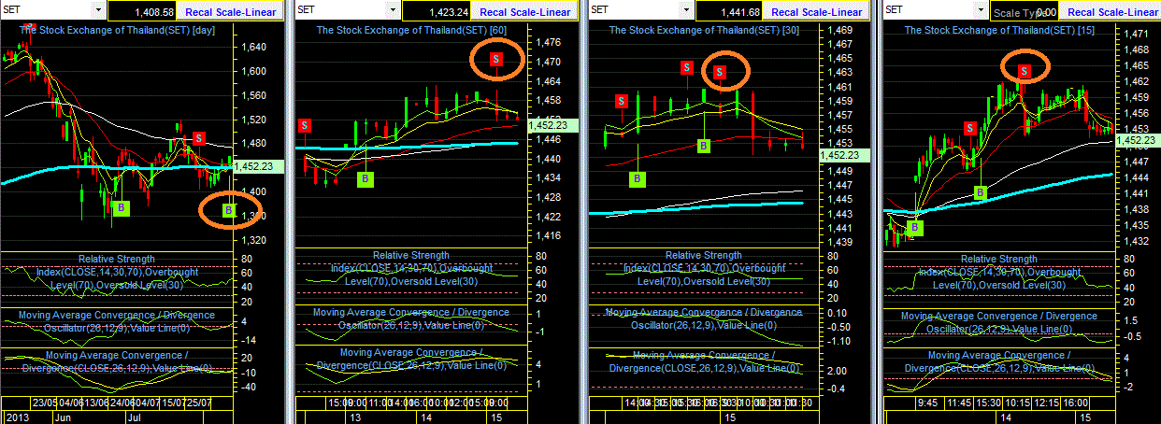Click 'Relative Strength' label on 30-minute chart
Viewport: 1161px width, 424px height.
coord(704,255)
